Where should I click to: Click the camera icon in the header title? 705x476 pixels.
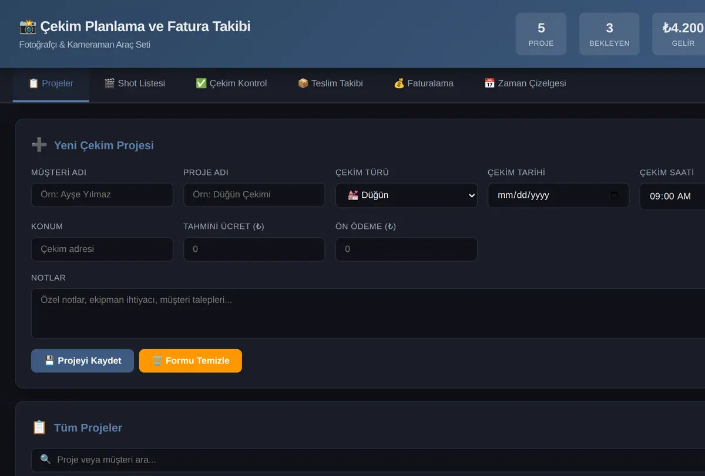(28, 26)
